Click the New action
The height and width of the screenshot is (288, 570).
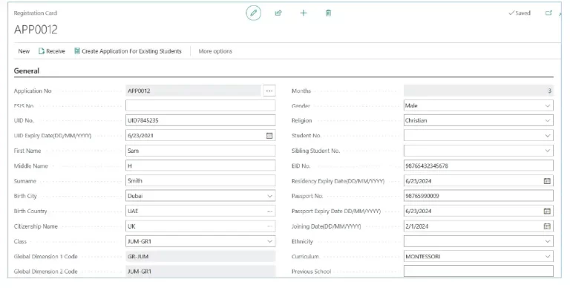(x=24, y=51)
